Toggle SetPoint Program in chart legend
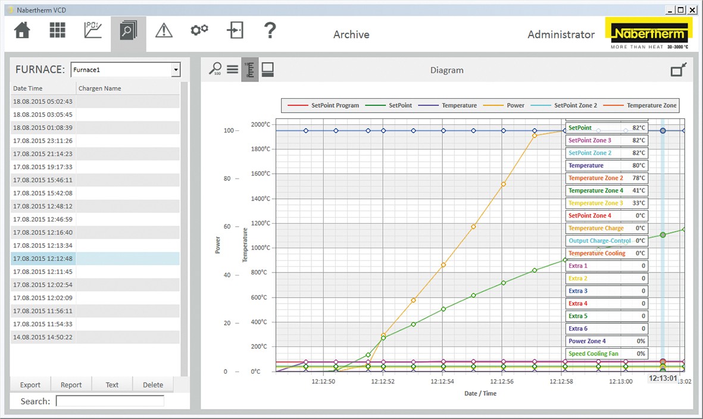 [x=323, y=105]
